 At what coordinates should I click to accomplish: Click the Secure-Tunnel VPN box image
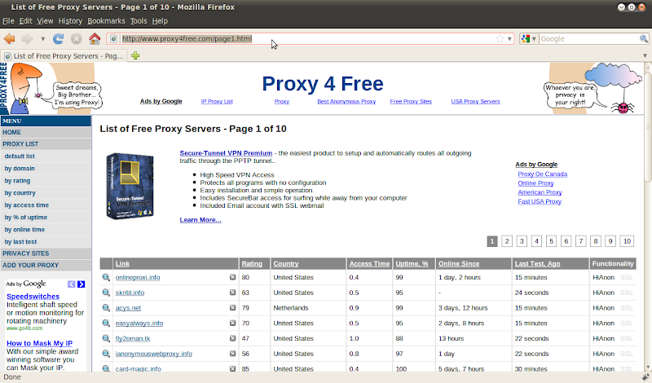pos(130,186)
